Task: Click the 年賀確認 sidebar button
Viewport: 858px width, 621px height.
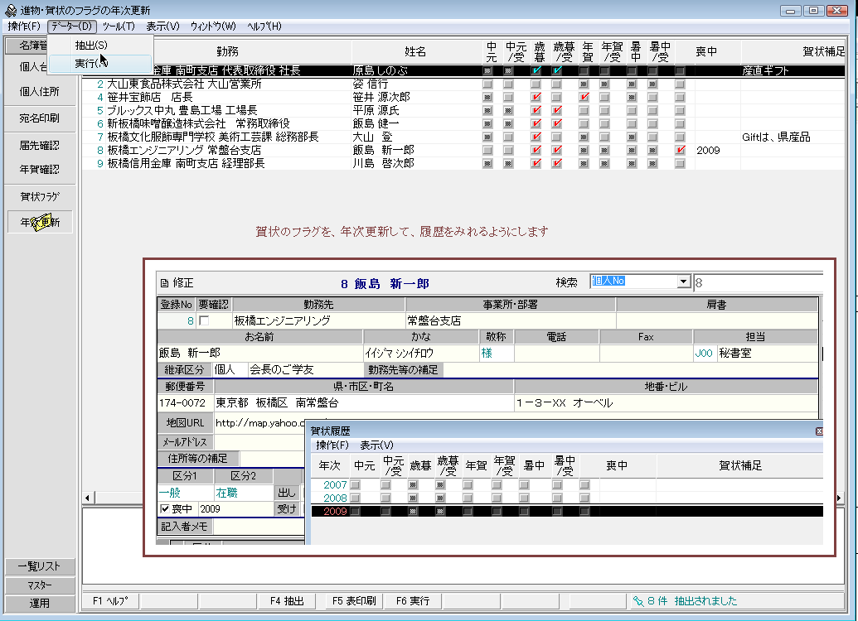Action: (40, 170)
